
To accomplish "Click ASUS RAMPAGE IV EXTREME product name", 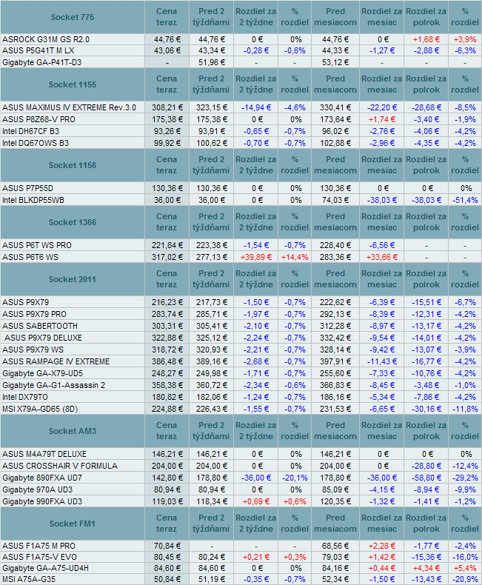I will point(56,362).
